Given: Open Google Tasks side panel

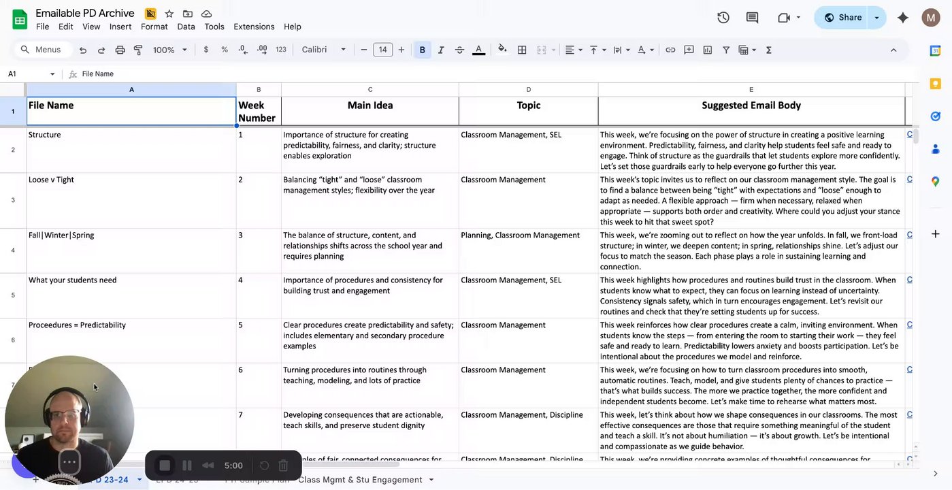Looking at the screenshot, I should 936,116.
